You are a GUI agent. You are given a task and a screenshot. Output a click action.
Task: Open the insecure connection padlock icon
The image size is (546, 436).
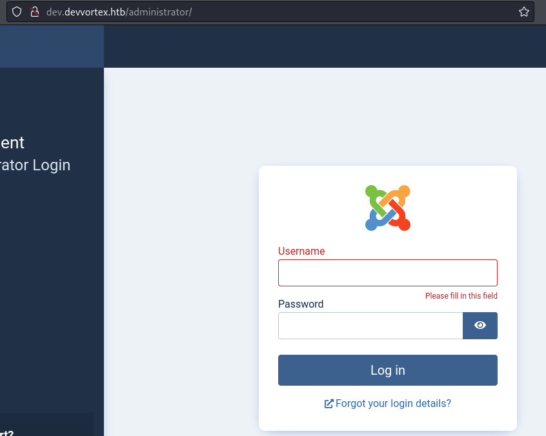(x=34, y=12)
